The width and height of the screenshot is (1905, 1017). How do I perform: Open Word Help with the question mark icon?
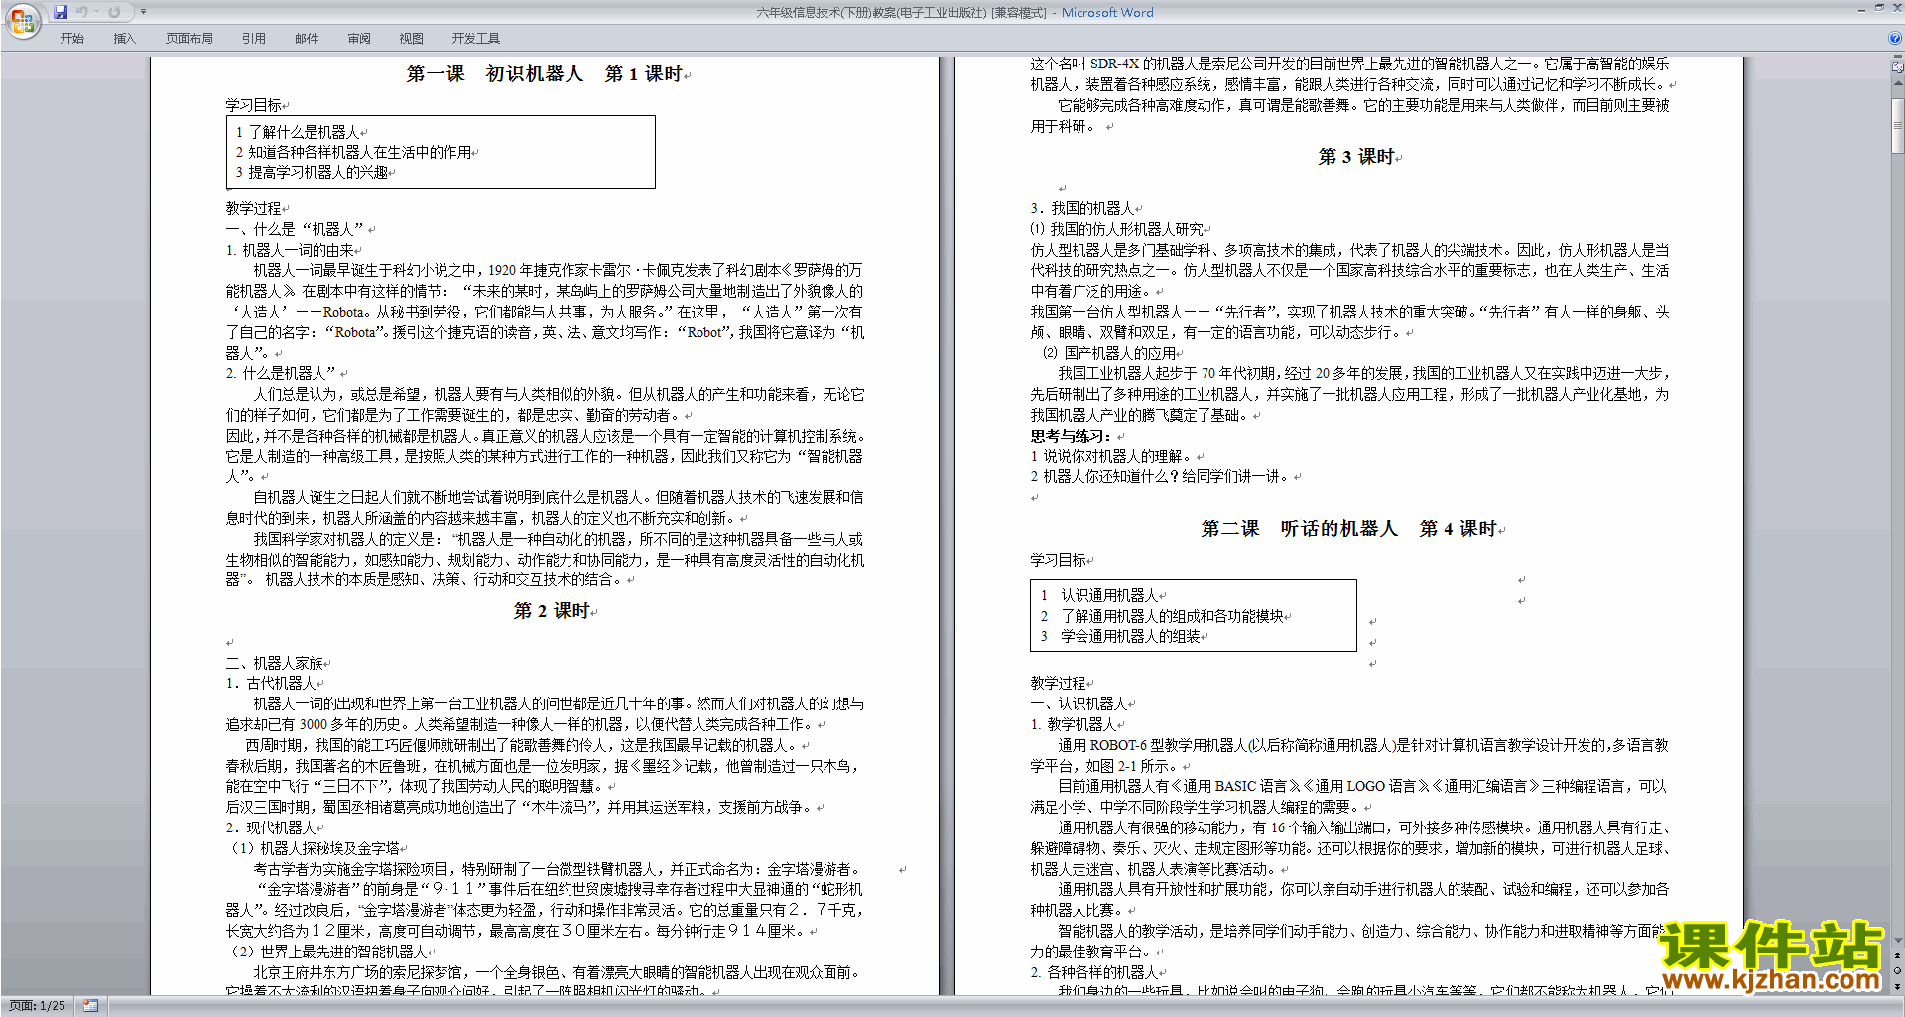tap(1895, 38)
